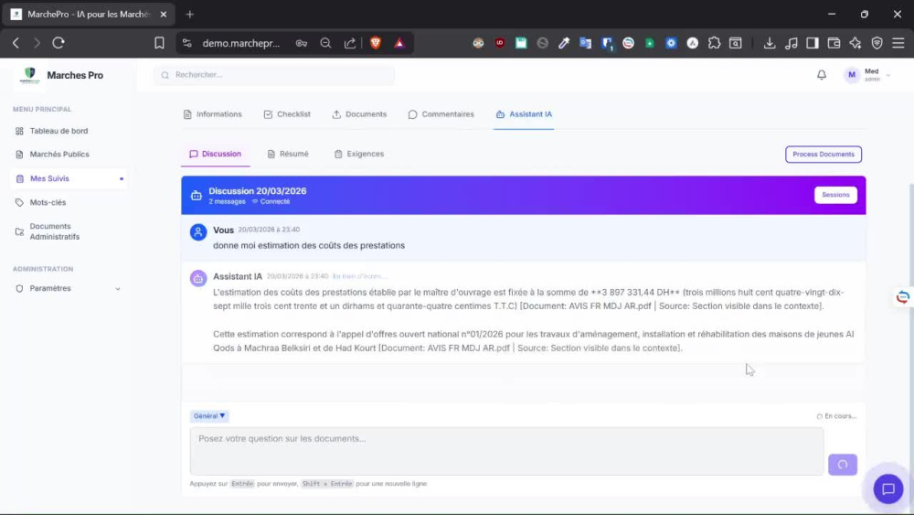Open the Sessions list button
Viewport: 914px width, 515px height.
835,195
